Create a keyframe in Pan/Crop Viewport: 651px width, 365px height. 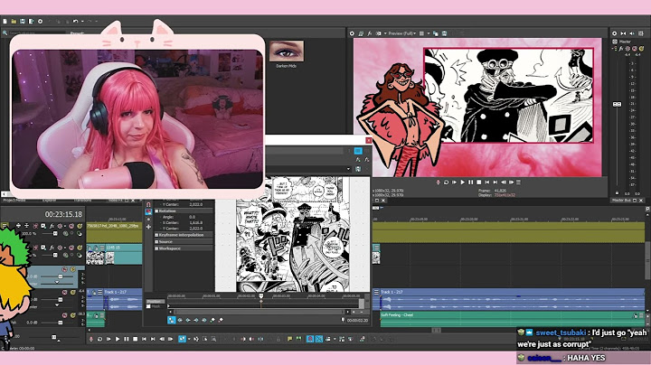coord(212,320)
